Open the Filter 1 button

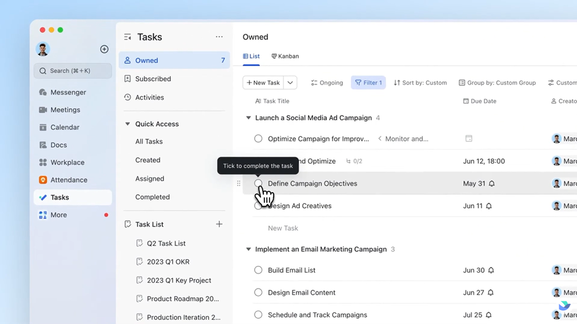[x=368, y=83]
